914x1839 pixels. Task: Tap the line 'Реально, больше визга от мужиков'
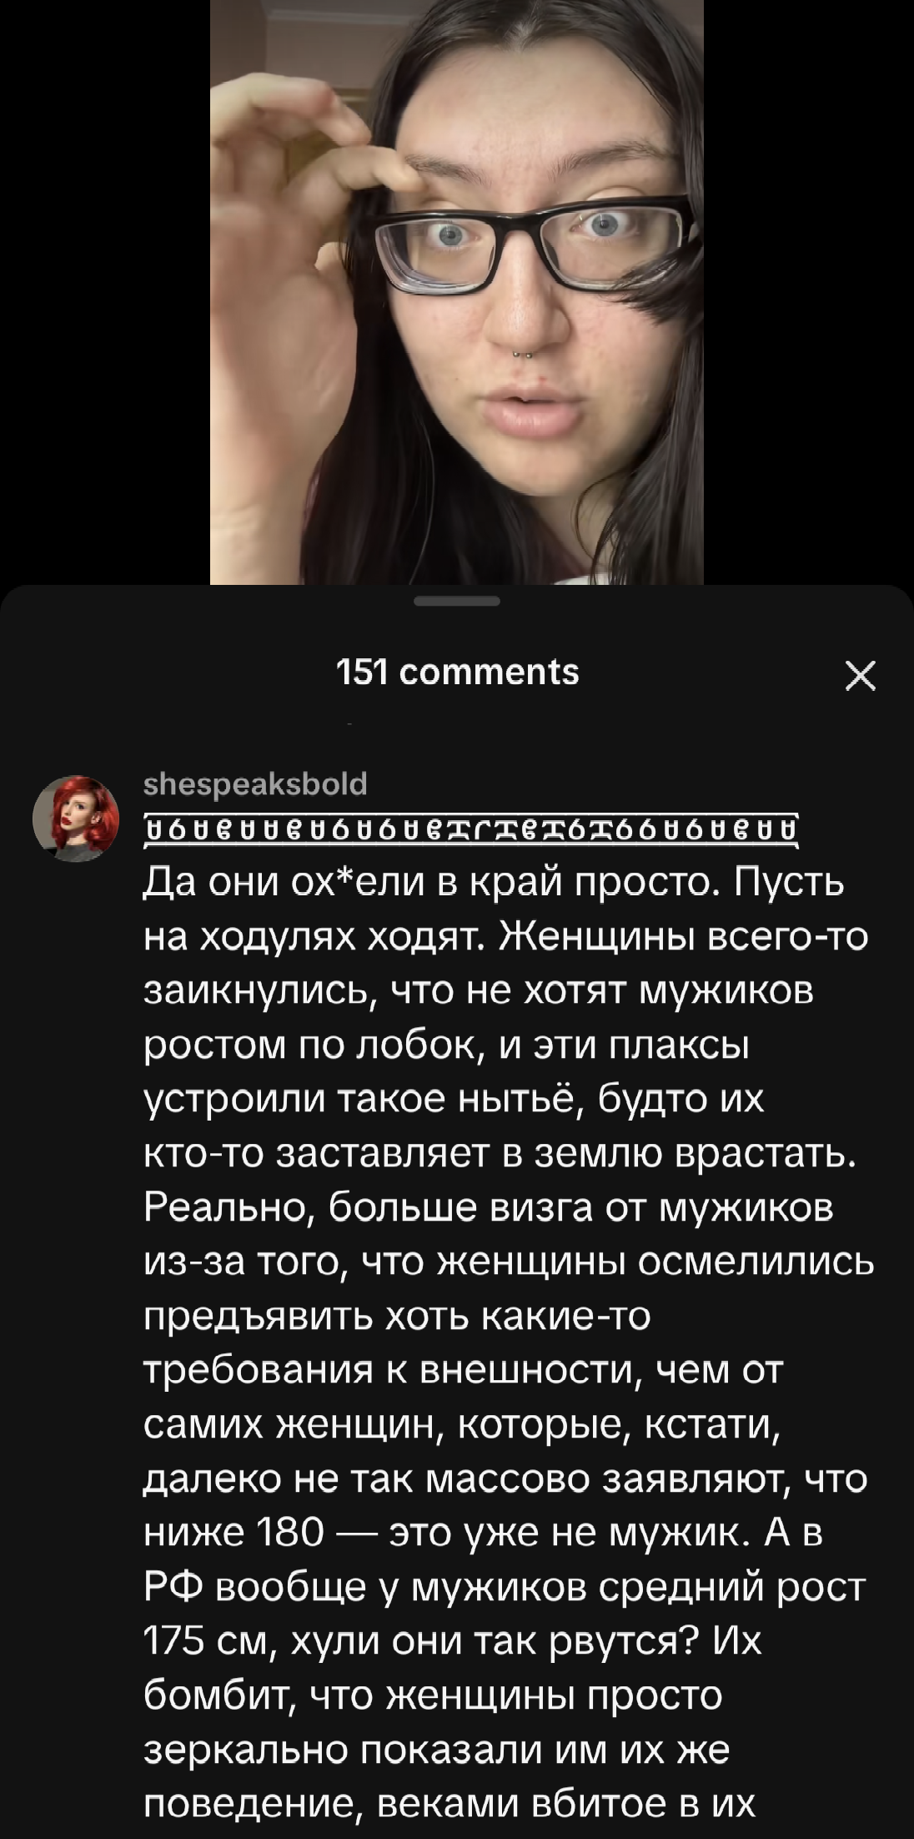pos(489,1210)
